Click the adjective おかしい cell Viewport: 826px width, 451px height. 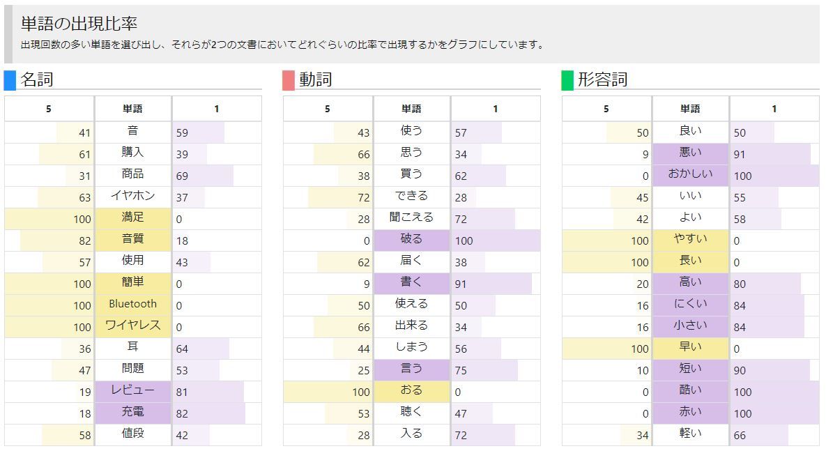tap(690, 174)
